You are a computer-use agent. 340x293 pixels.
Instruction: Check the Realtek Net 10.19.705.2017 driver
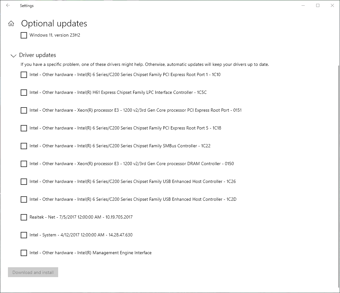[24, 217]
